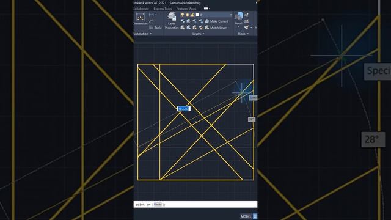Viewport: 391px width, 220px height.
Task: Click the ribbon minimize state button
Action: tap(206, 9)
